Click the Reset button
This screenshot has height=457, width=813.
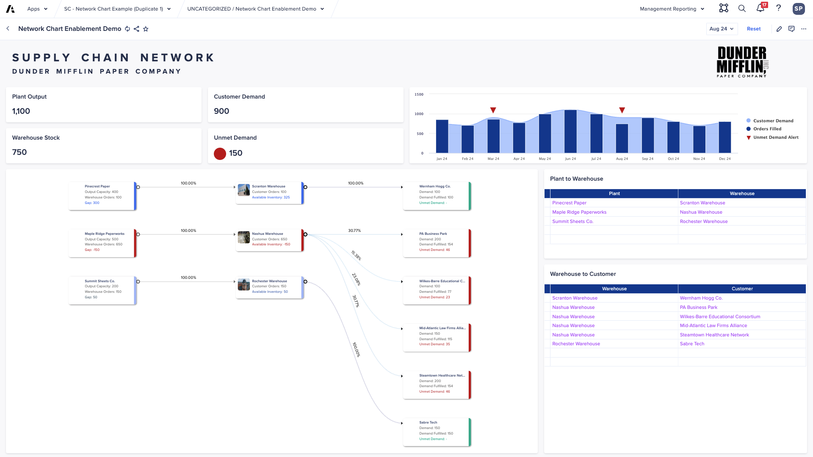[x=753, y=29]
